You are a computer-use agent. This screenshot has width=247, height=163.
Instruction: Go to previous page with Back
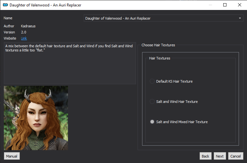click(x=205, y=156)
